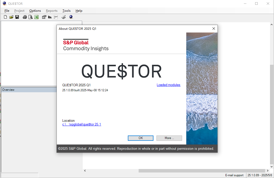Click the Print toolbar icon
Screen dimensions: 274x178
(25, 17)
